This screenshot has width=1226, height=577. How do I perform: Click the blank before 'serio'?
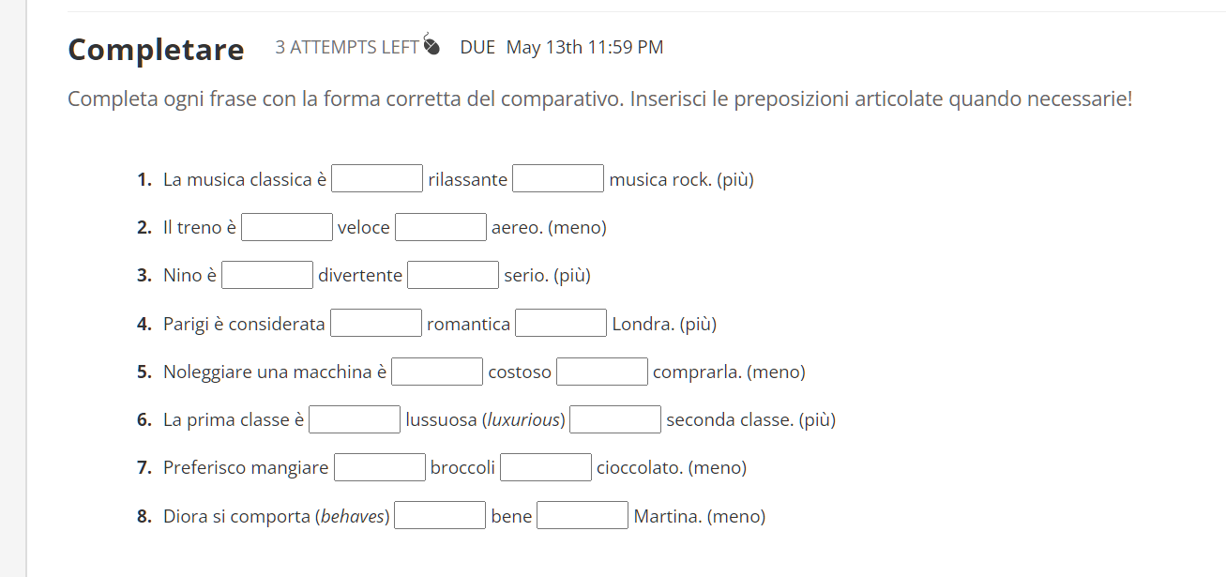pos(453,274)
